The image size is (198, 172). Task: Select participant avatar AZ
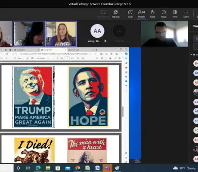196,159
